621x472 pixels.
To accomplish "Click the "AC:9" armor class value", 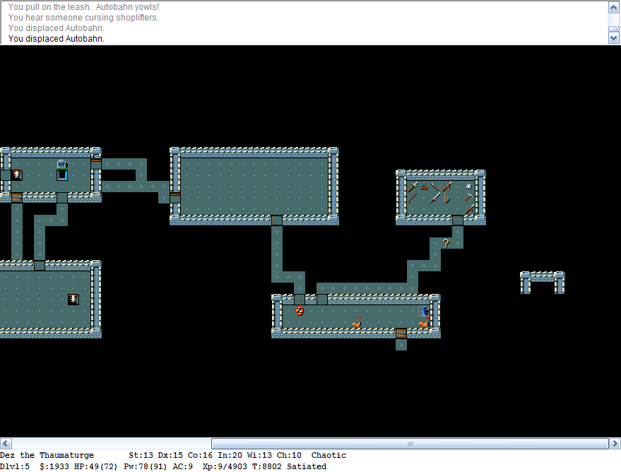I will pyautogui.click(x=182, y=466).
